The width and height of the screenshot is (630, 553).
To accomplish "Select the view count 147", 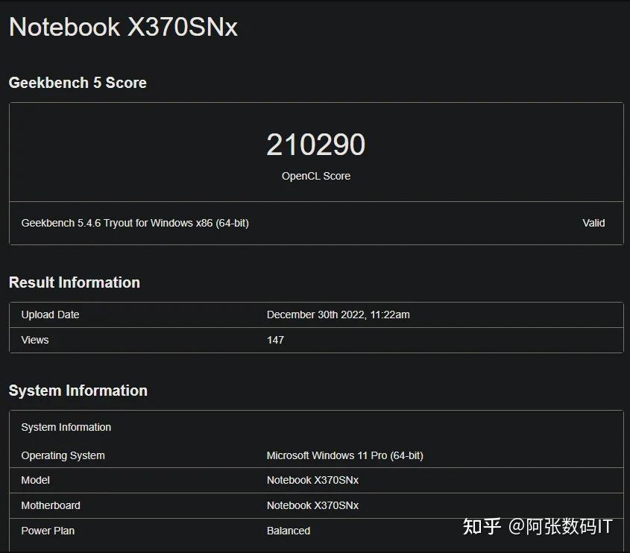I will (x=275, y=340).
